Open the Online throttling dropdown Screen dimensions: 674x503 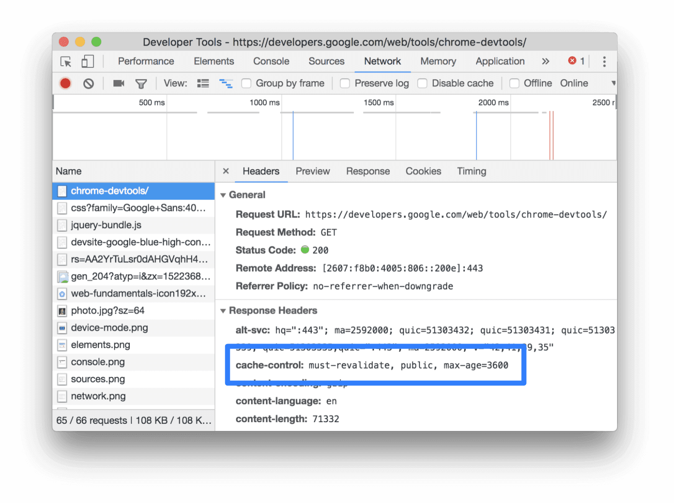coord(574,83)
